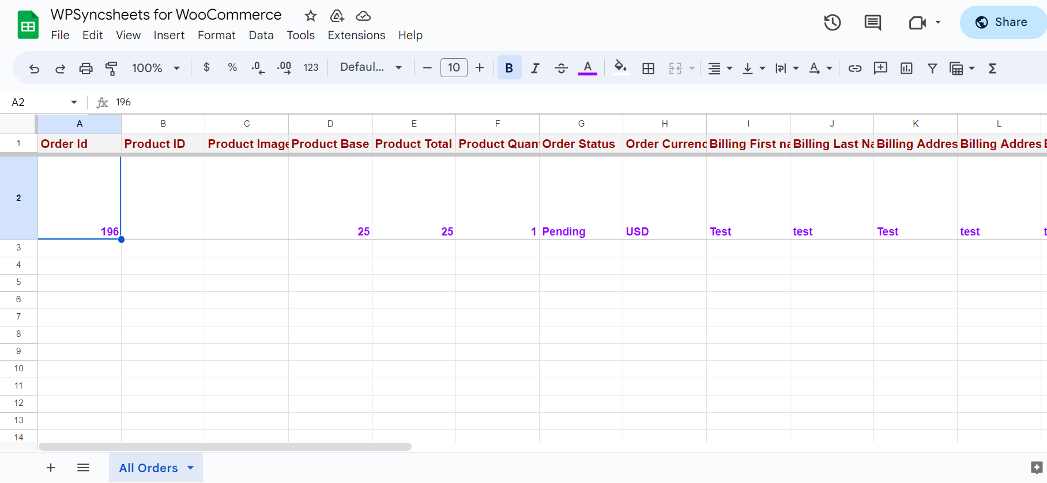
Task: Click the cell name box showing A2
Action: click(44, 102)
